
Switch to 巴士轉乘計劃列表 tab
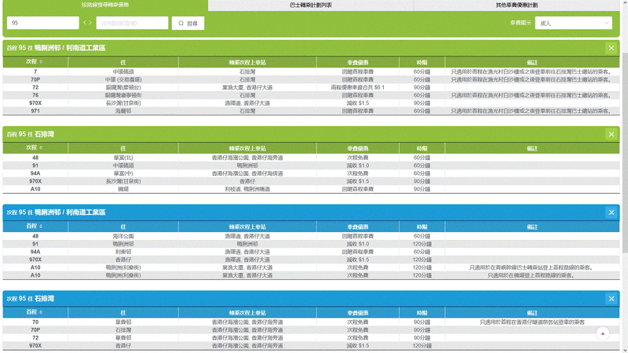coord(311,5)
